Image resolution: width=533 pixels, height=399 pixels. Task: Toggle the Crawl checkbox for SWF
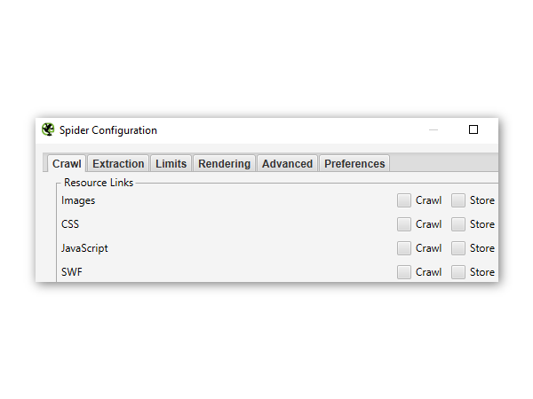coord(404,272)
